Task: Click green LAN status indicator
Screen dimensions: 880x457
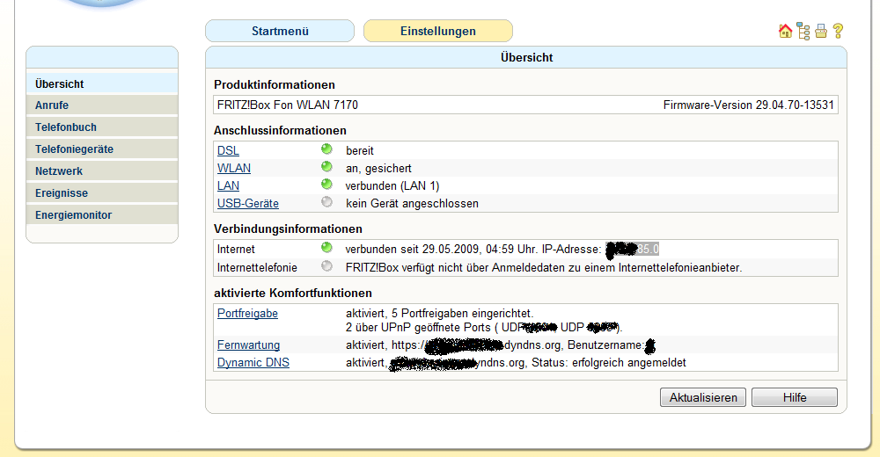Action: [x=326, y=184]
